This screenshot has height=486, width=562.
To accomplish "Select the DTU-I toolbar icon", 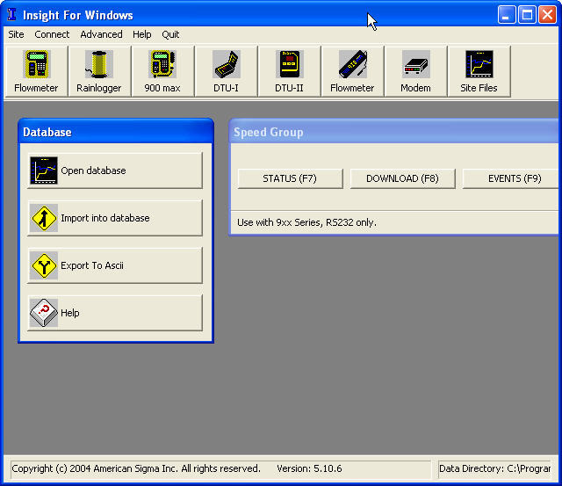I will [226, 71].
